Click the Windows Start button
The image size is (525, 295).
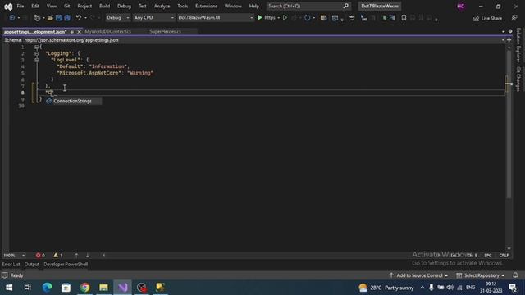pyautogui.click(x=9, y=288)
